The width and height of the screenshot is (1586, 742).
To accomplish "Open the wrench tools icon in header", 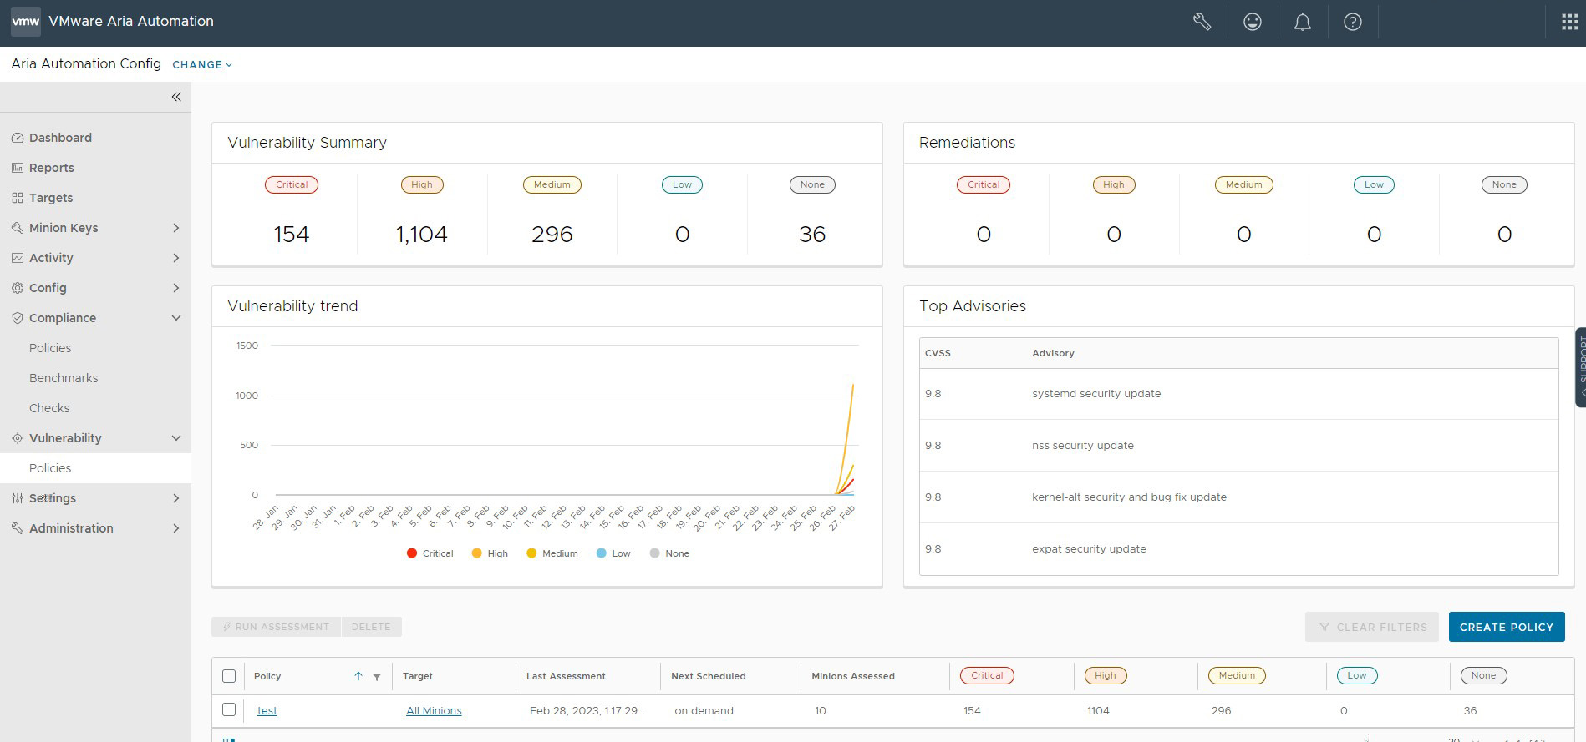I will (1202, 22).
